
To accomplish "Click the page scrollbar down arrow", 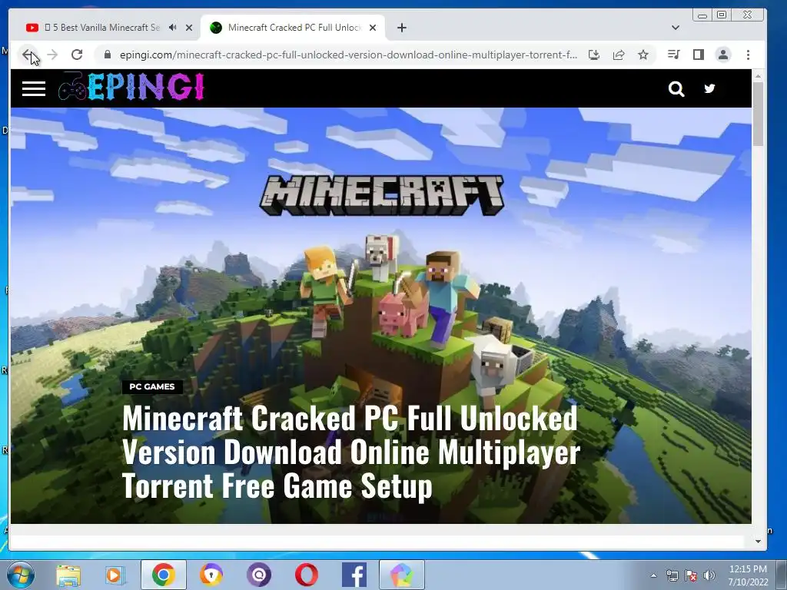I will 758,542.
